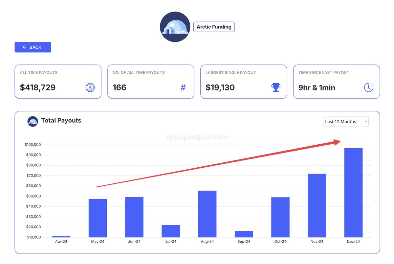Click the Aug-24 axis label
The height and width of the screenshot is (264, 394).
pyautogui.click(x=208, y=242)
